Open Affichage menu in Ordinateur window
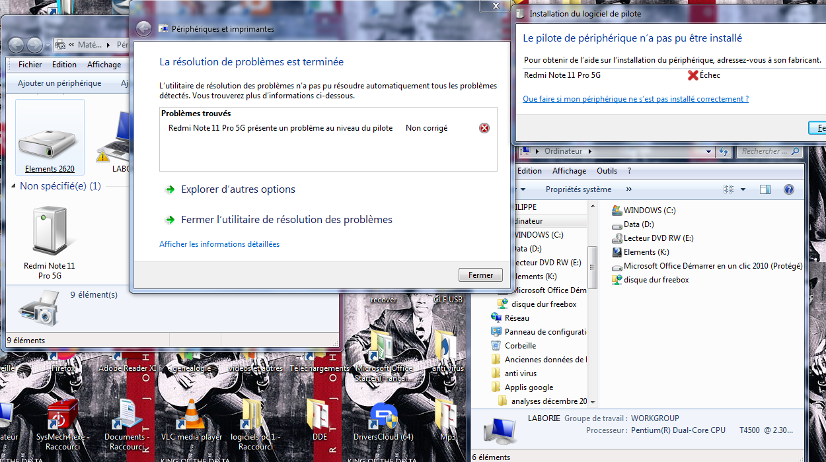Image resolution: width=826 pixels, height=462 pixels. [x=569, y=171]
